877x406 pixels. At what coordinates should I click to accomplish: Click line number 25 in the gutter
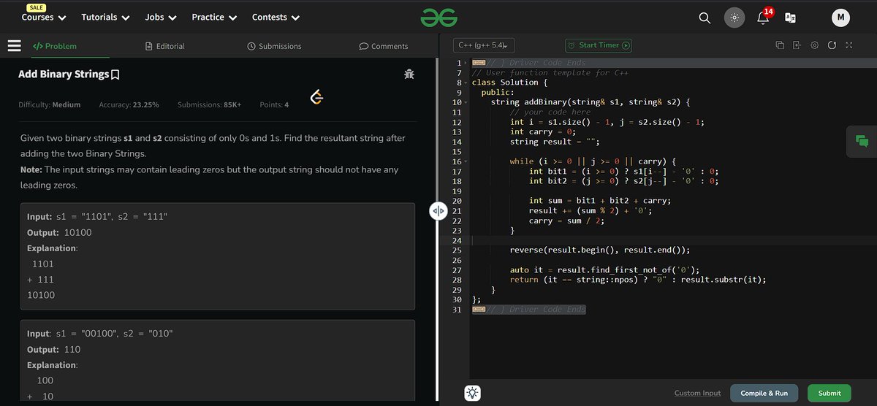457,250
